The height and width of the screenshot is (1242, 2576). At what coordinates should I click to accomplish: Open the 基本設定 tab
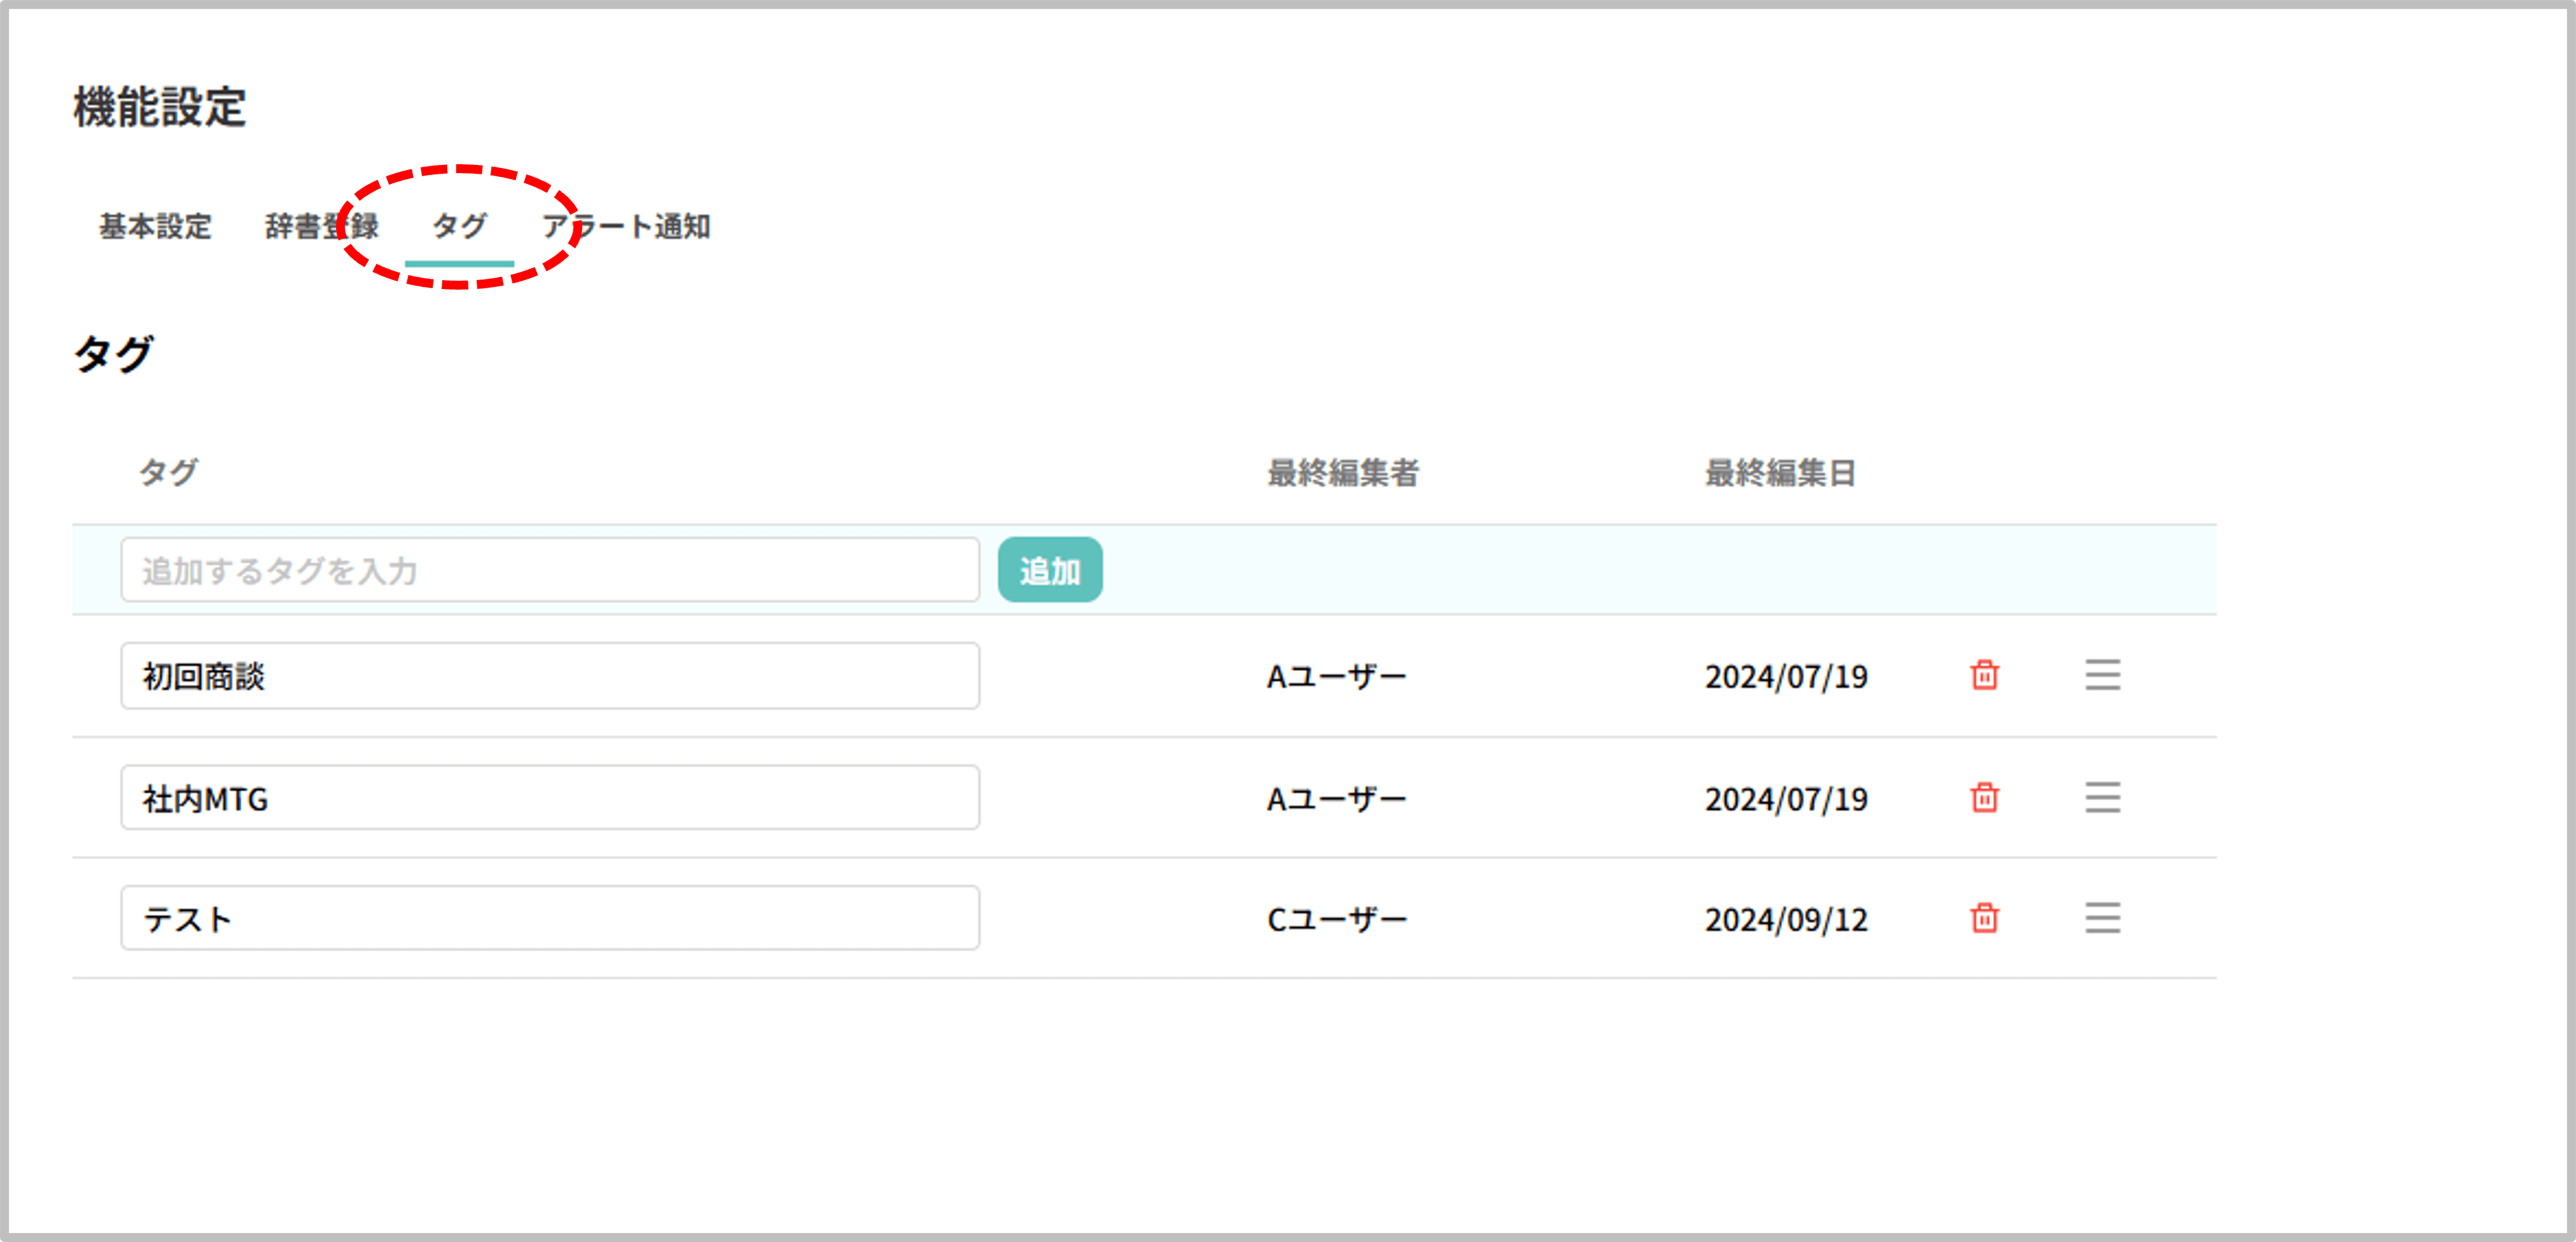point(155,226)
